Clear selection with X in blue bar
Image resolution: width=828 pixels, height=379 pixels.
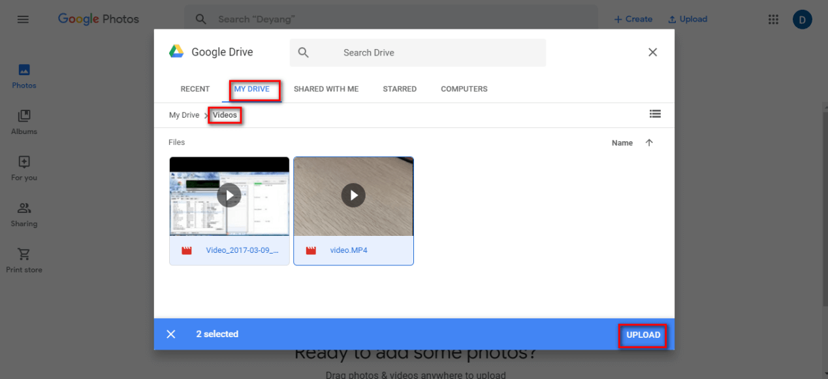(x=171, y=334)
